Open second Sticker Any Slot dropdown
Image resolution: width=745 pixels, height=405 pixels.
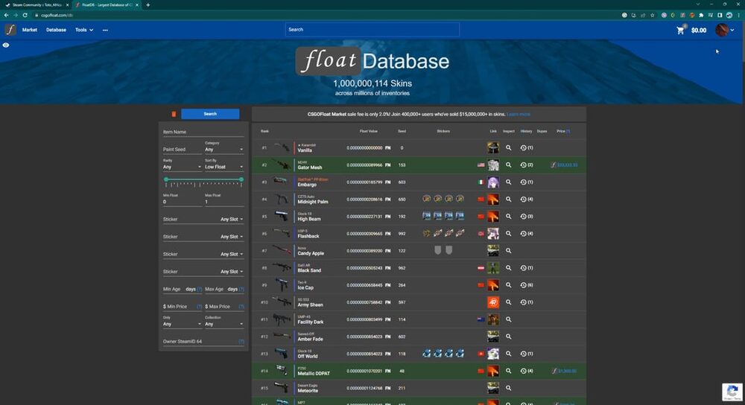232,237
